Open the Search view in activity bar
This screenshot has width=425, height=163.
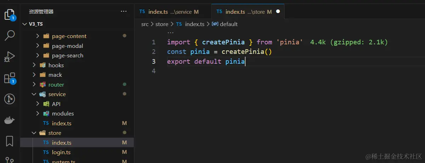tap(10, 35)
